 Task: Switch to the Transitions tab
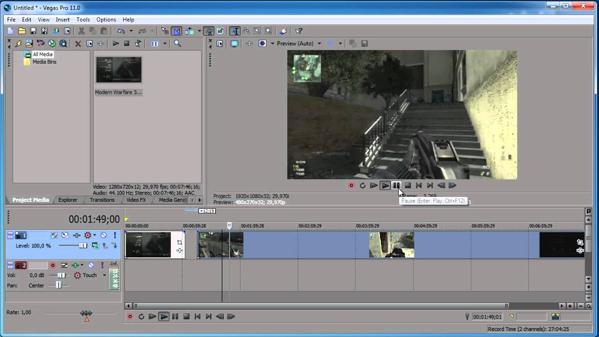[x=102, y=200]
